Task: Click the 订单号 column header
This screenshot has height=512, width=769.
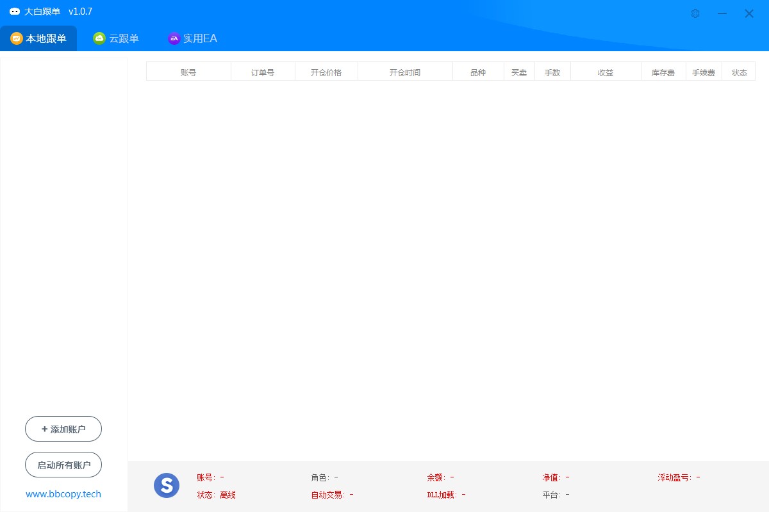Action: (x=263, y=72)
